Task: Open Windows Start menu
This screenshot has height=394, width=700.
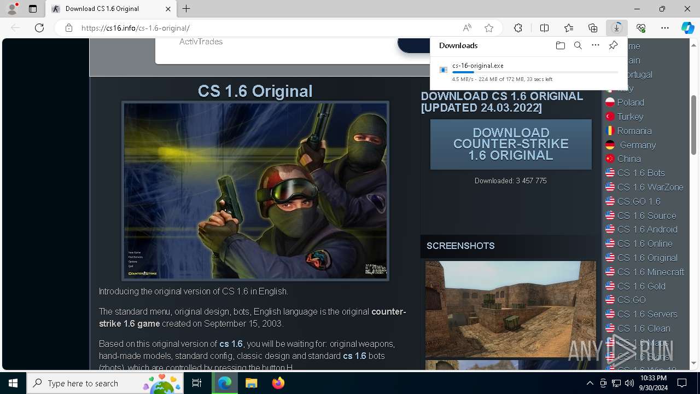Action: [13, 383]
